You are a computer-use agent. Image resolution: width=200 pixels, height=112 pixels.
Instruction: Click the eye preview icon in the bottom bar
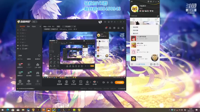click(108, 82)
